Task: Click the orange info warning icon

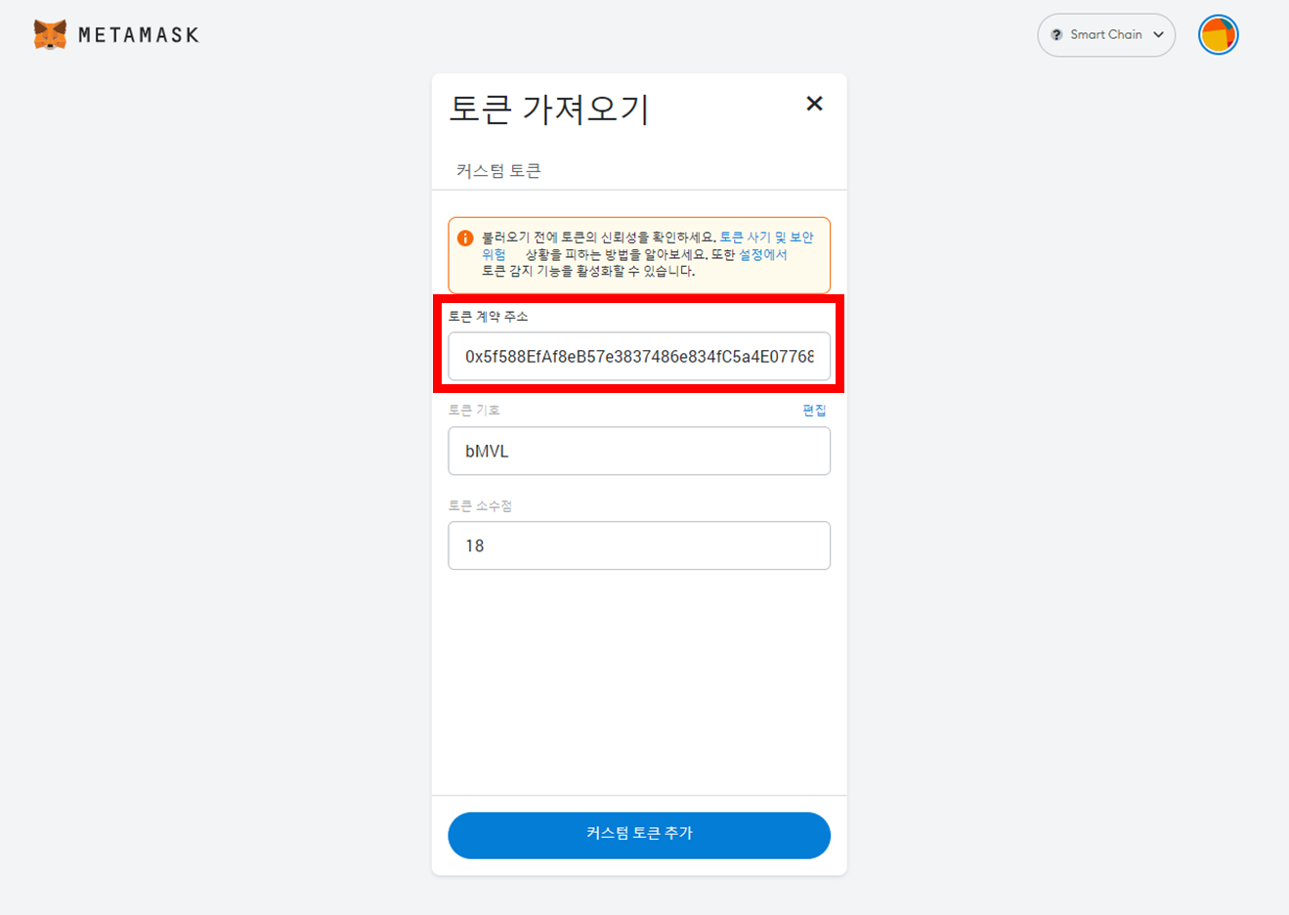Action: [x=465, y=238]
